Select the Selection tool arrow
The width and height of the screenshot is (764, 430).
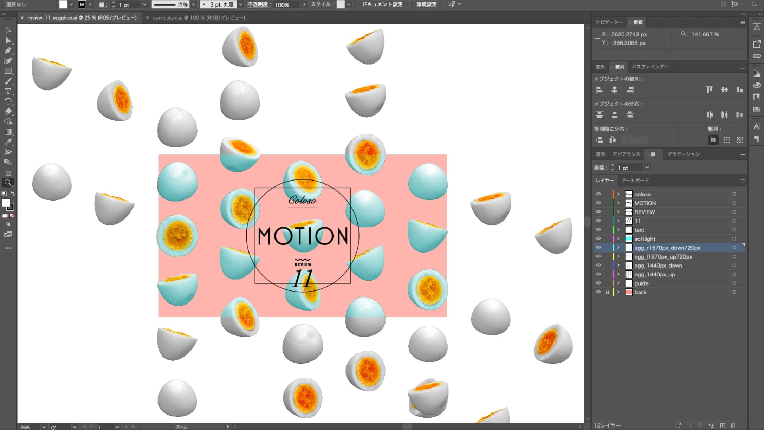(8, 30)
